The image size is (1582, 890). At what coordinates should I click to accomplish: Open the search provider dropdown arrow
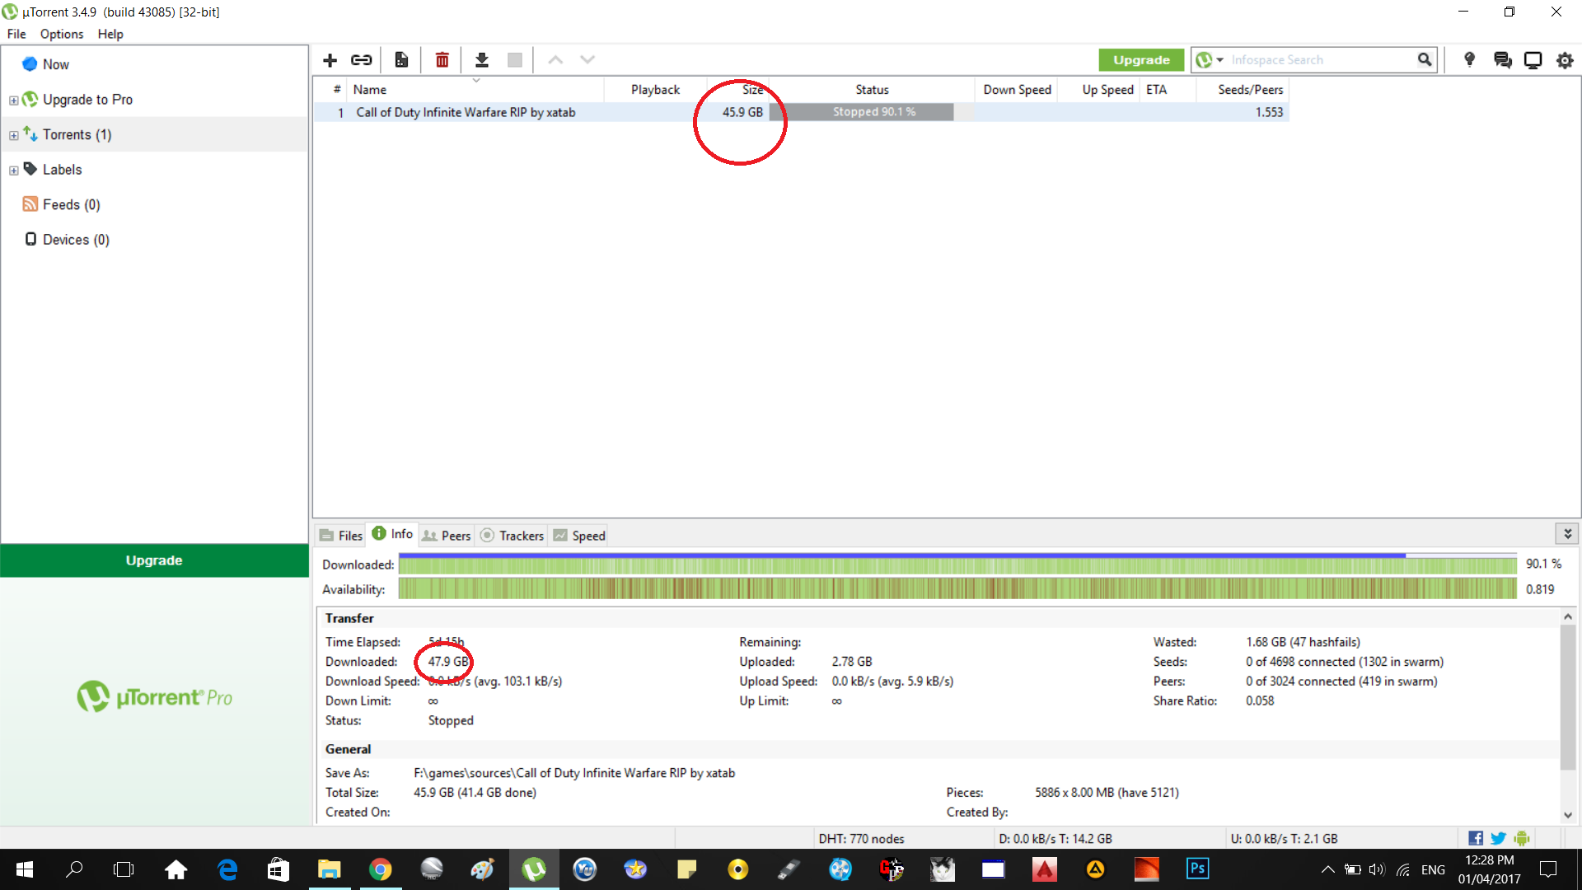click(1220, 59)
